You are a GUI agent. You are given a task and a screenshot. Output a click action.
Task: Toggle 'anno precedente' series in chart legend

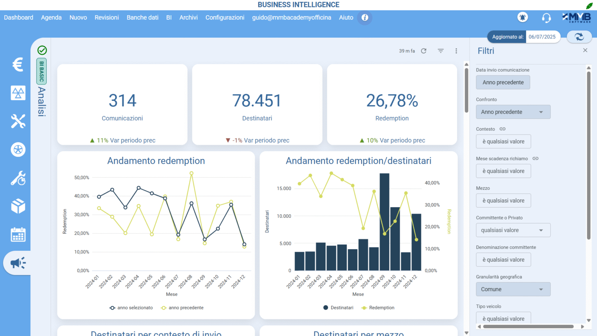pos(182,308)
